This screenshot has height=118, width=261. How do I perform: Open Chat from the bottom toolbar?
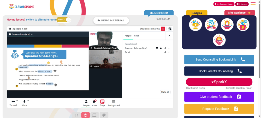(x=94, y=103)
